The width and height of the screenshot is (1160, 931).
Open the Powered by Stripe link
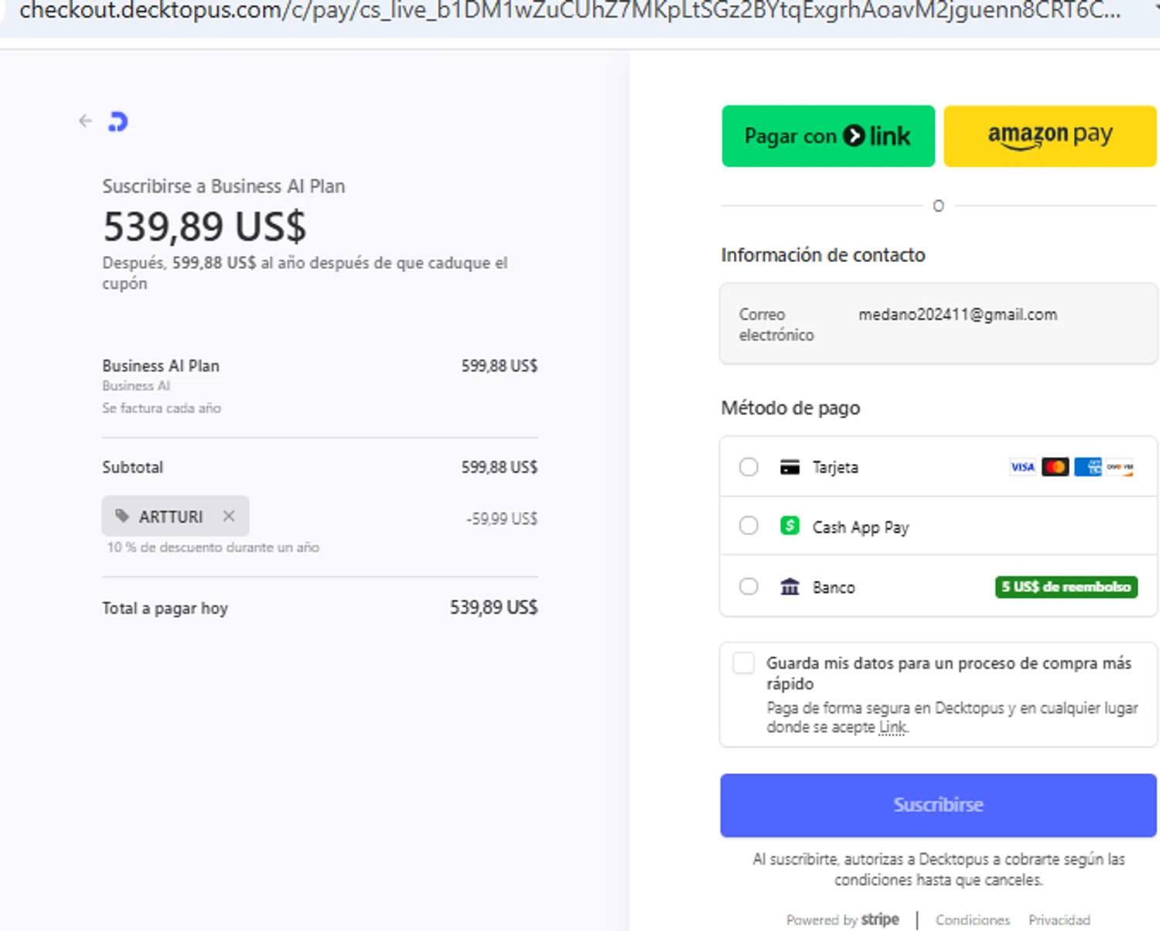click(x=842, y=919)
